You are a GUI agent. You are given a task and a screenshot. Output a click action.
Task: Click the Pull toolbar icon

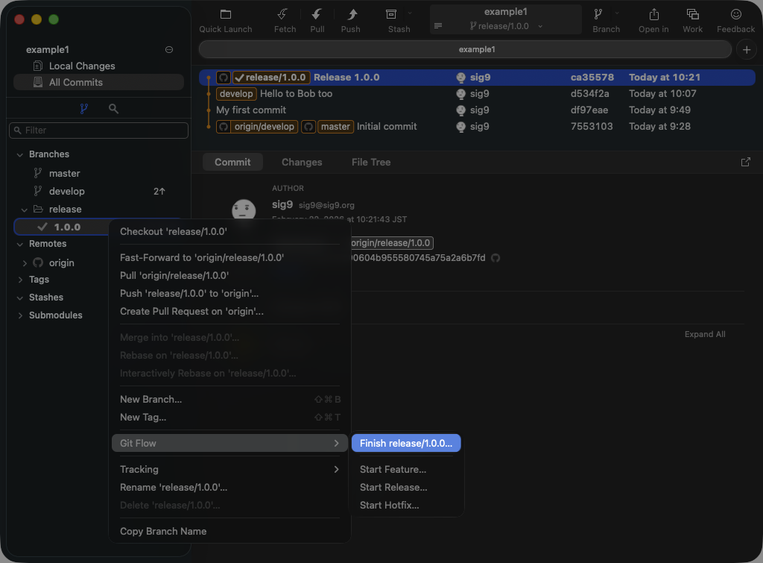[317, 15]
